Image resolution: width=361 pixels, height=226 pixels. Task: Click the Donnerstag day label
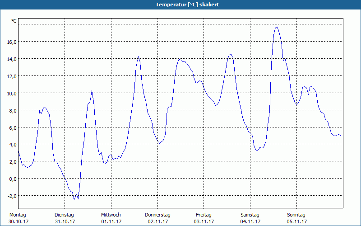(x=157, y=215)
